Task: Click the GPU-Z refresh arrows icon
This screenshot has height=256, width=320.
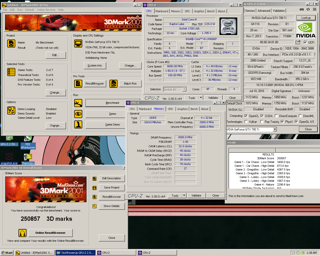Action: pyautogui.click(x=308, y=9)
